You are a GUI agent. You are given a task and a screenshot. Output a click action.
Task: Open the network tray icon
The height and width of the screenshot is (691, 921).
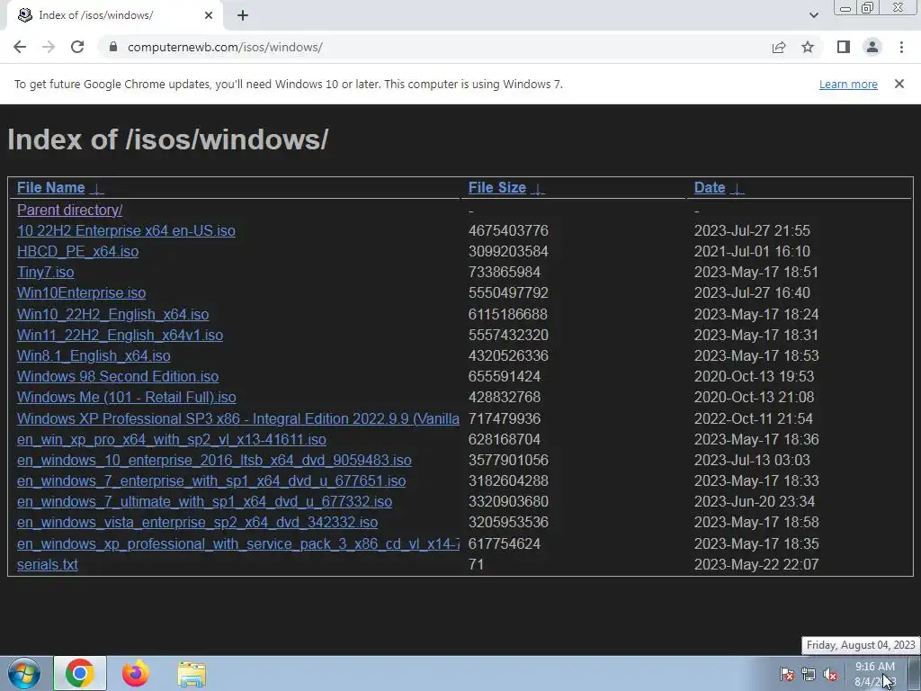809,674
